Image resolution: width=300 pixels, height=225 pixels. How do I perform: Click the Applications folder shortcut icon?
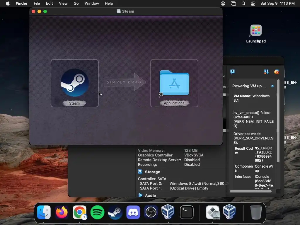[174, 83]
